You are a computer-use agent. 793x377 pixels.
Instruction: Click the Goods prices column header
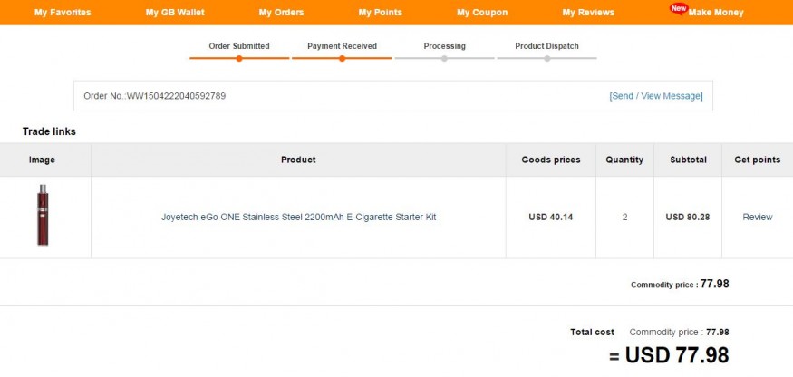551,159
